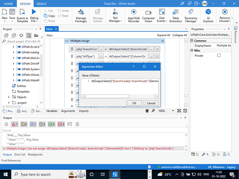239x179 pixels.
Task: Toggle the Private checkbox in Properties
Action: [x=219, y=55]
